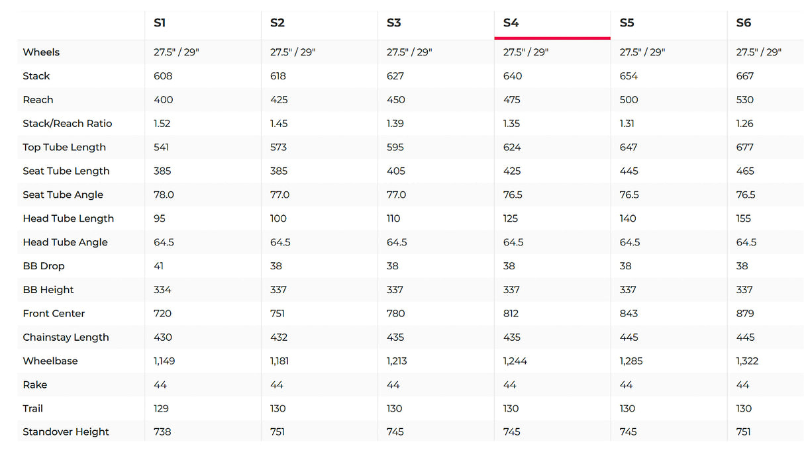Click the Head Tube Angle row label

65,242
